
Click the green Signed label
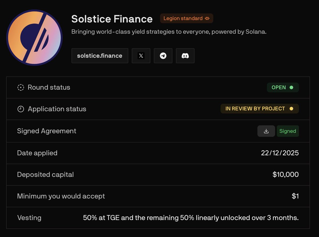pos(288,131)
